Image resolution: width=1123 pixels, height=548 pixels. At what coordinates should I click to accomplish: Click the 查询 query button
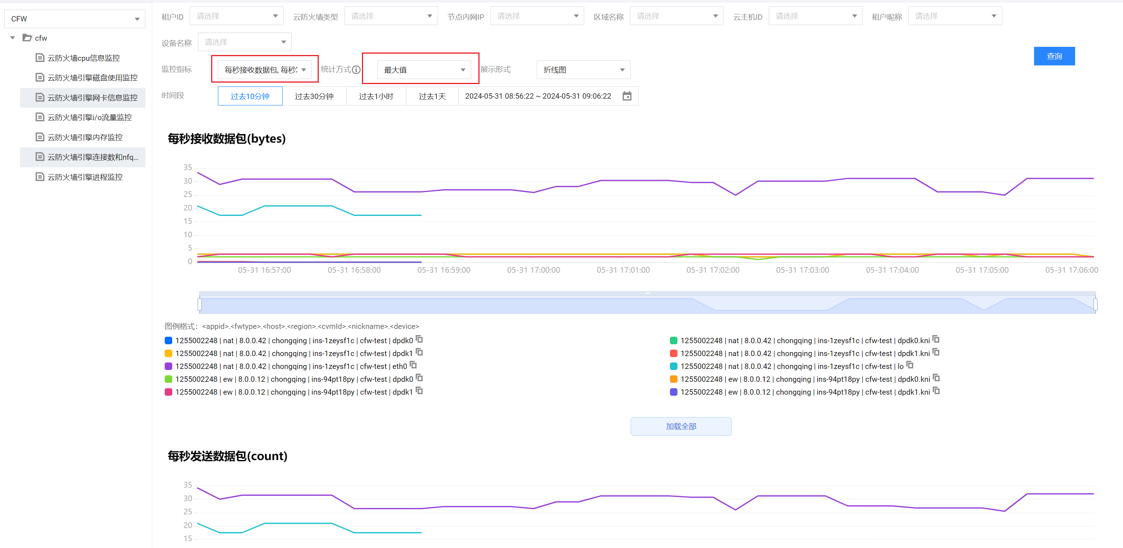[x=1054, y=56]
